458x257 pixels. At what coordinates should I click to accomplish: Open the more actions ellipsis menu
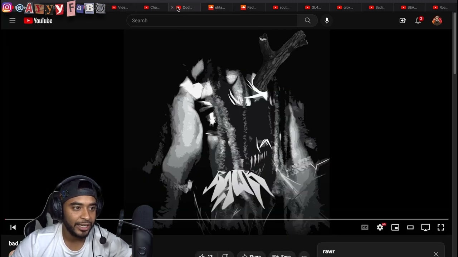304,255
